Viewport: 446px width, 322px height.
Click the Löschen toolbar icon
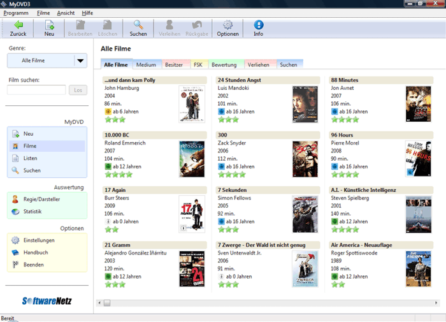click(x=107, y=25)
